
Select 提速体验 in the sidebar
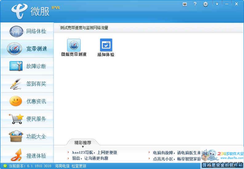point(27,154)
